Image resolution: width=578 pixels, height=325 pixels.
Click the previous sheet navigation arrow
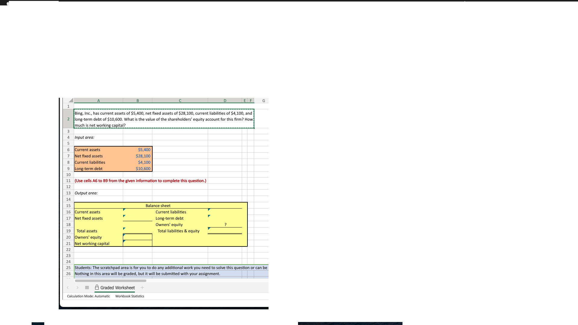pyautogui.click(x=68, y=288)
